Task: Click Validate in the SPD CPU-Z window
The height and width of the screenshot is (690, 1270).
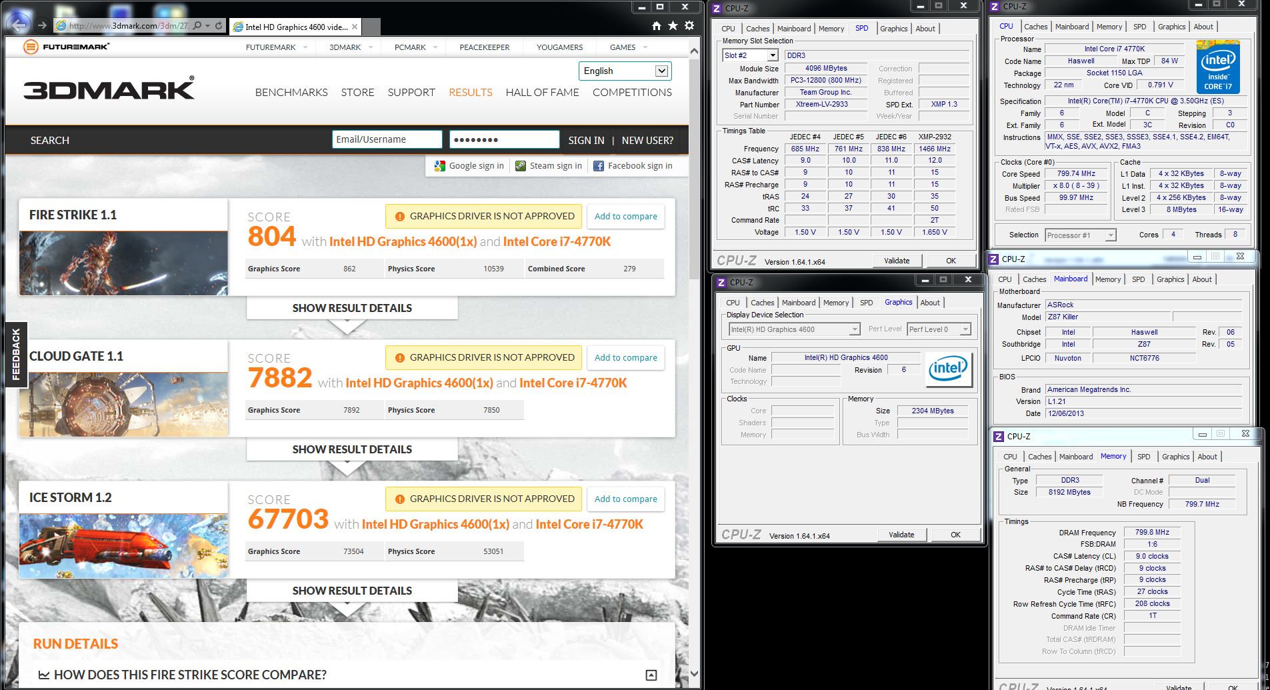Action: 897,261
